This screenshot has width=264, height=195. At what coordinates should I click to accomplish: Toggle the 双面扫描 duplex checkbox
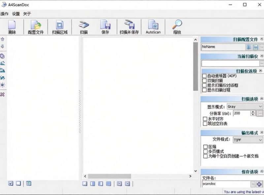204,81
